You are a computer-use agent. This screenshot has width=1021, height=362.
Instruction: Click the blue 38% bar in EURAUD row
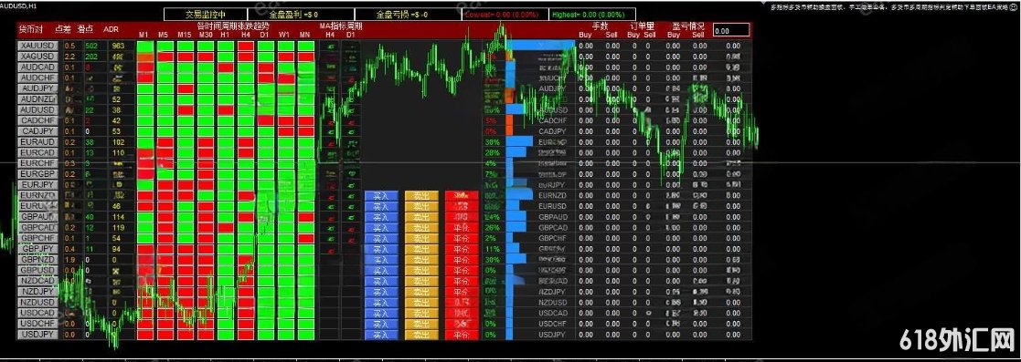pyautogui.click(x=519, y=141)
